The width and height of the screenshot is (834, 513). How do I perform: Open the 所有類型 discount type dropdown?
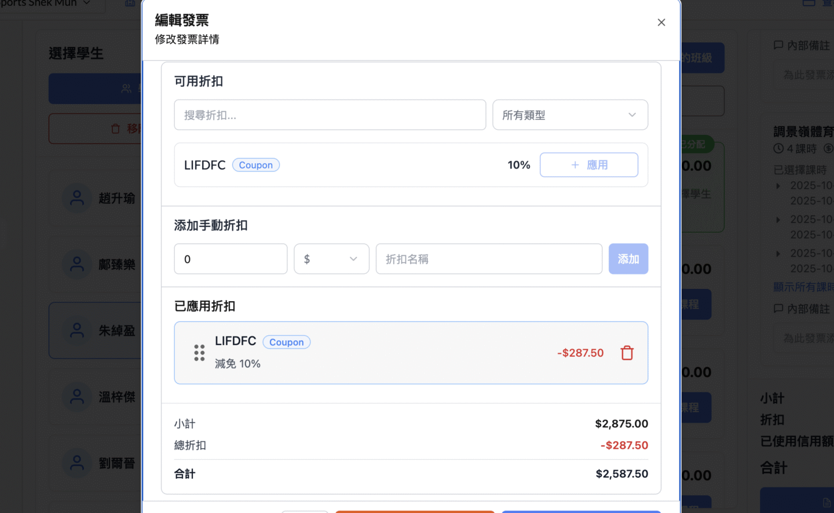point(570,115)
